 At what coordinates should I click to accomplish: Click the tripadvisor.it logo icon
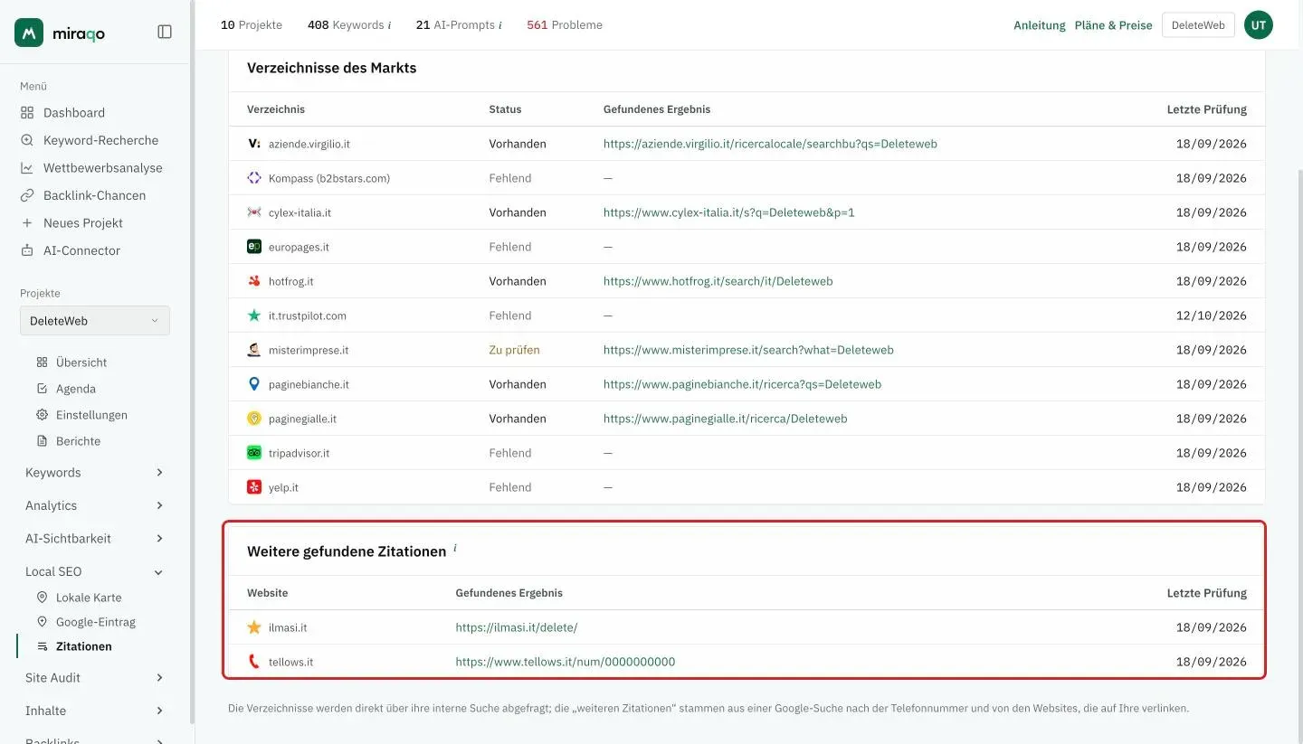point(254,453)
